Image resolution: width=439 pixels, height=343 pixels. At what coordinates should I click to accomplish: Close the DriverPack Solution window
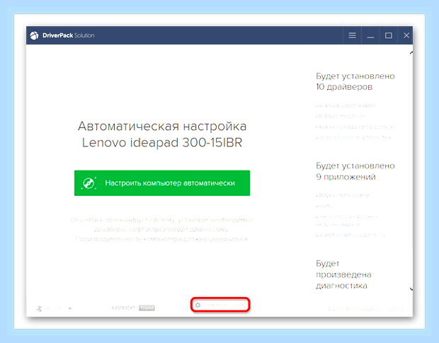pyautogui.click(x=406, y=35)
